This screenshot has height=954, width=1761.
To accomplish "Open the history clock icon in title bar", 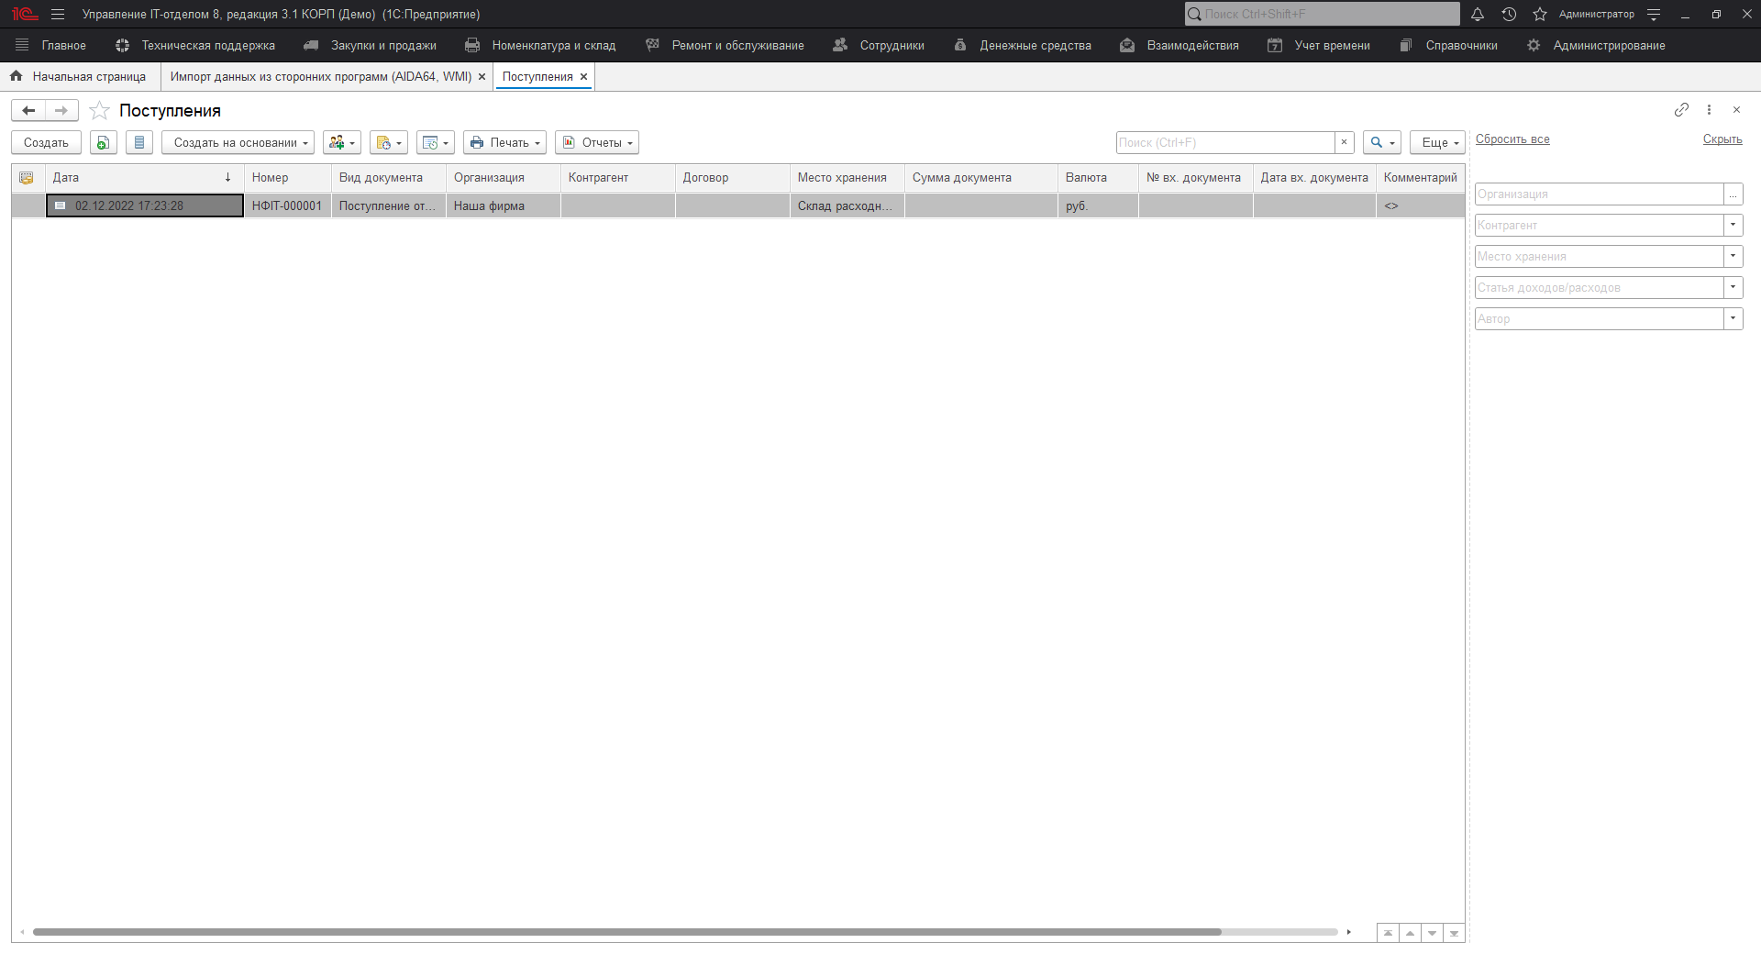I will tap(1509, 14).
